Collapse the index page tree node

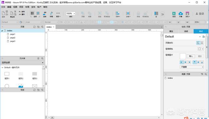[2, 31]
